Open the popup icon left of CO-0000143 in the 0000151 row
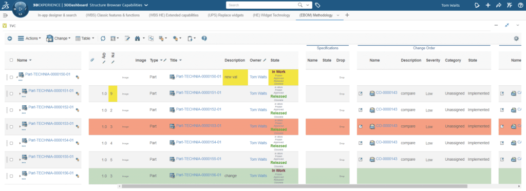 (x=361, y=93)
